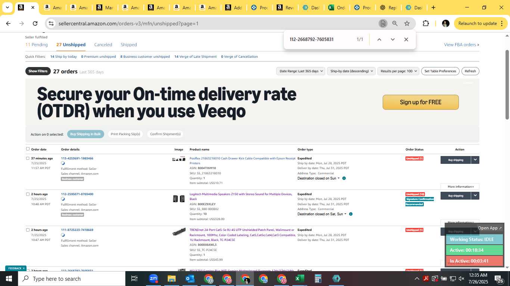Click Buy Shipping in Bulk button
Image resolution: width=510 pixels, height=286 pixels.
point(85,134)
